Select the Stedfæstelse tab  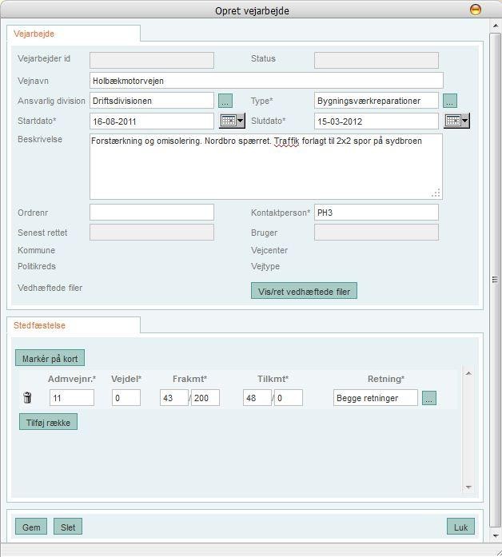(40, 325)
